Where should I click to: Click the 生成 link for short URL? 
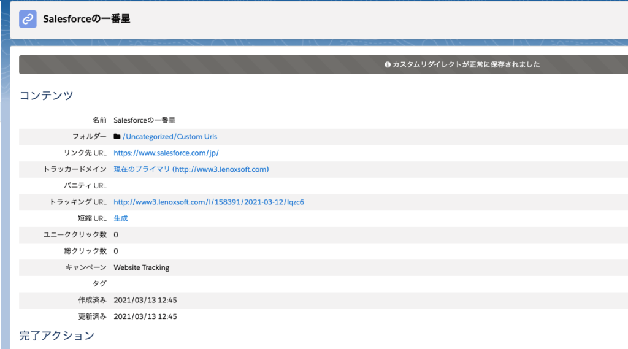click(121, 218)
